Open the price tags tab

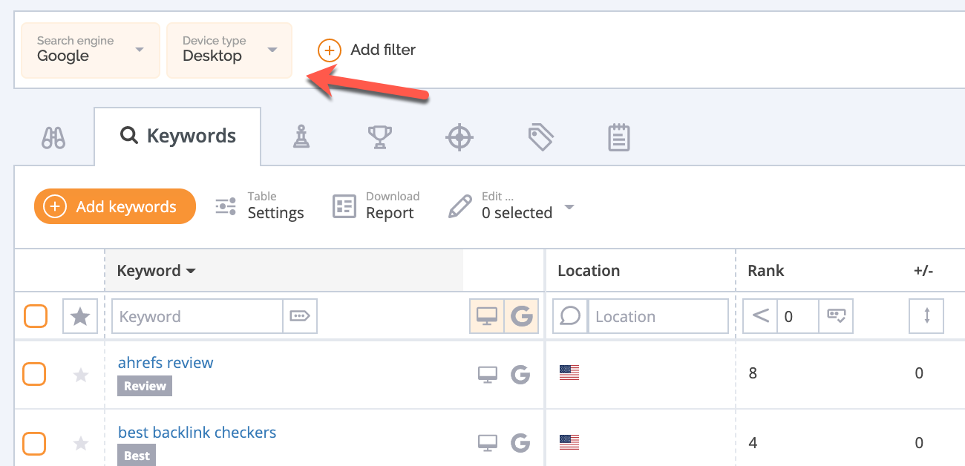coord(540,137)
